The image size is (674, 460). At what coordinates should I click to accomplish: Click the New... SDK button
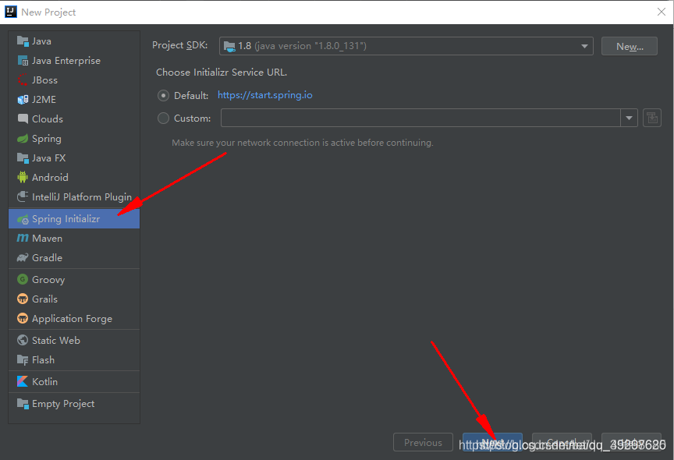pyautogui.click(x=630, y=46)
